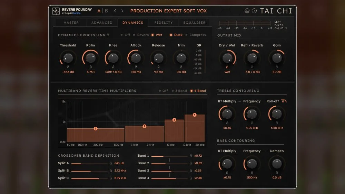Select Duck dynamics mode
Viewport: 345px width, 194px height.
click(176, 35)
